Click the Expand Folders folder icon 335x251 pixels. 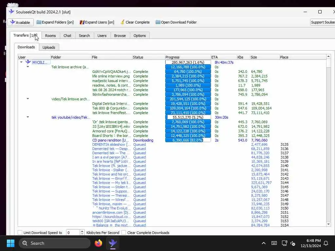click(x=39, y=22)
